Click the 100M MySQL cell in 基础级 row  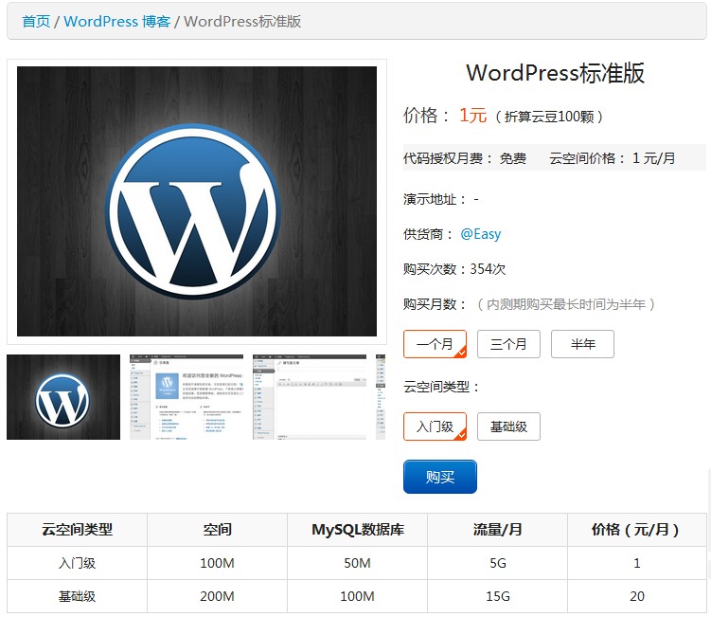tap(357, 596)
